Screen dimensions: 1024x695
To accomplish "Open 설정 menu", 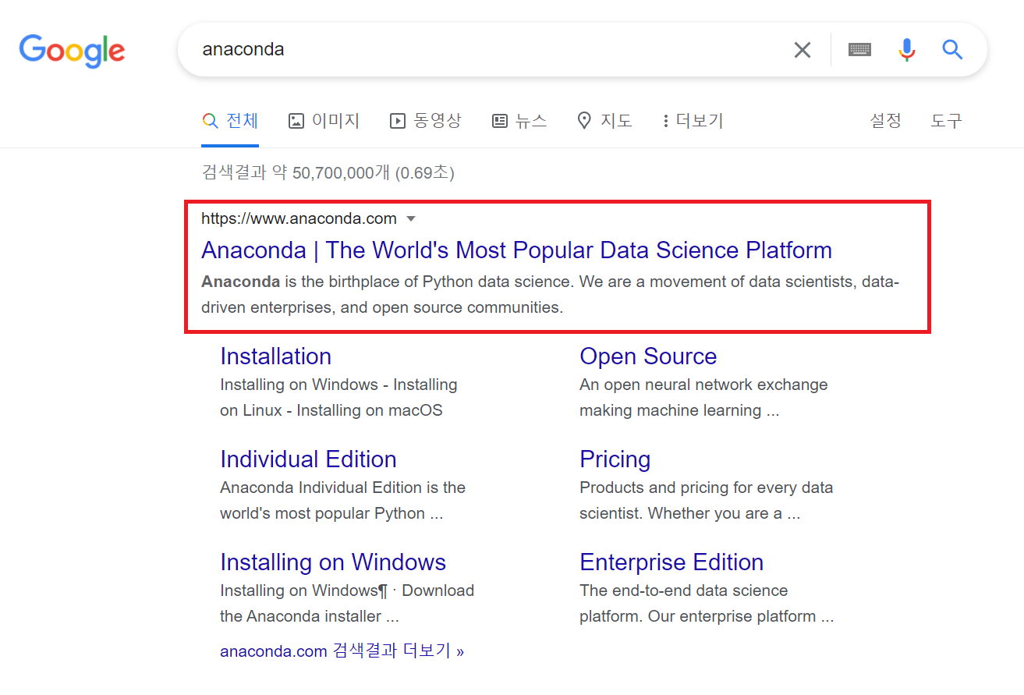I will pyautogui.click(x=885, y=121).
